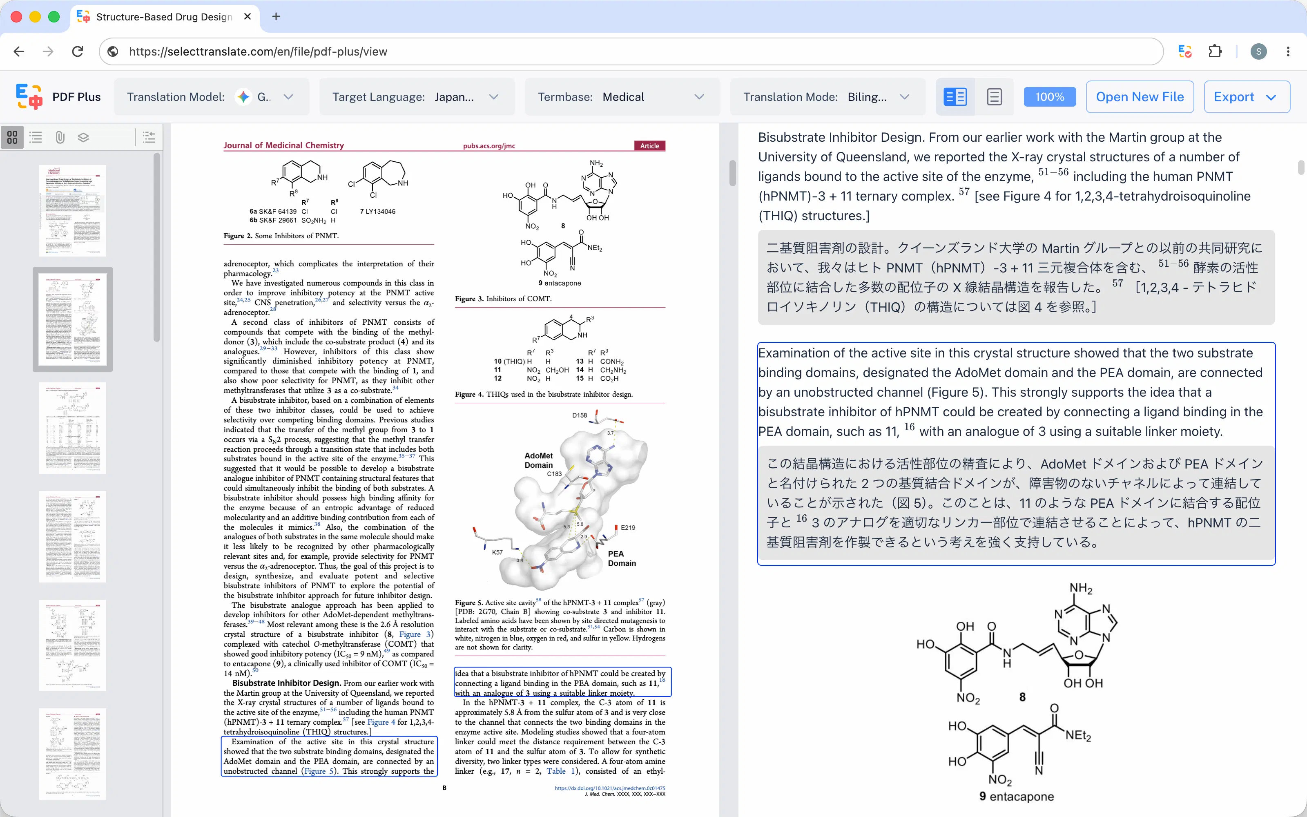Select the fifth page thumbnail
This screenshot has width=1307, height=817.
click(73, 645)
